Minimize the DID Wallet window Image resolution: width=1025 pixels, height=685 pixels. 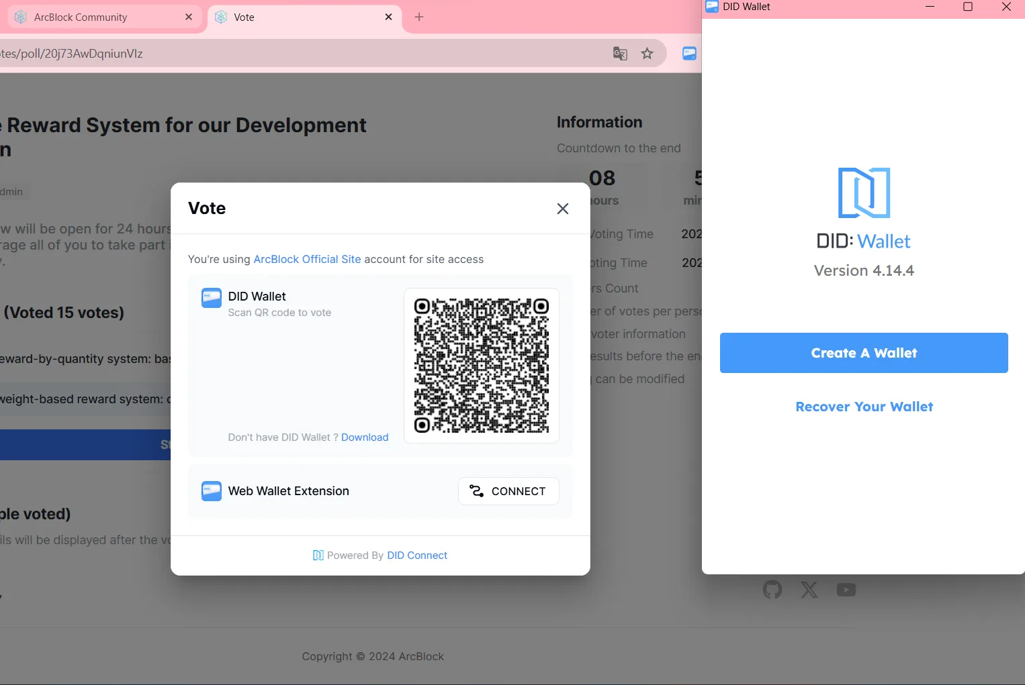(930, 7)
